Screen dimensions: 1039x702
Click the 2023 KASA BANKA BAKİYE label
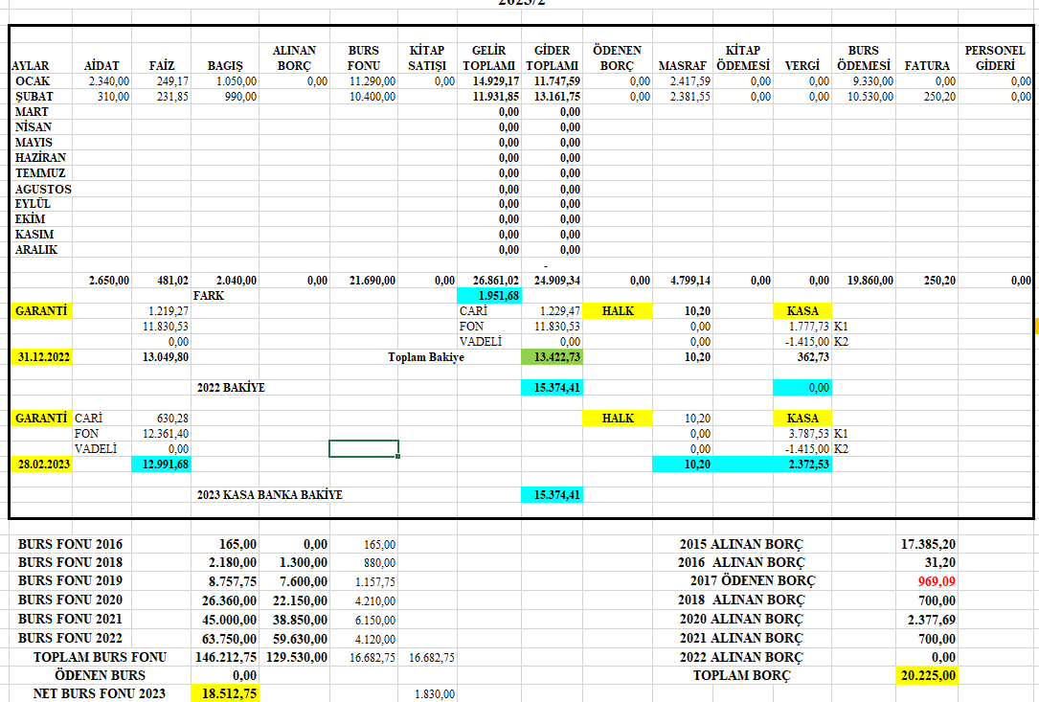click(x=270, y=495)
